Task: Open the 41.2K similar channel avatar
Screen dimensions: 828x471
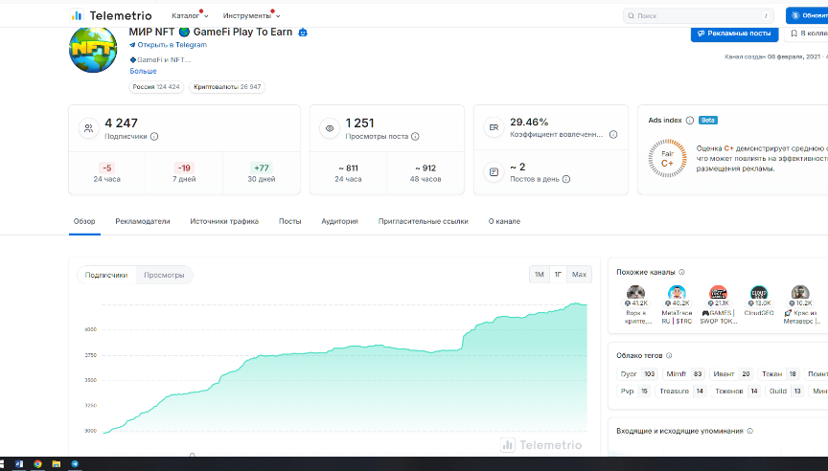Action: click(635, 293)
